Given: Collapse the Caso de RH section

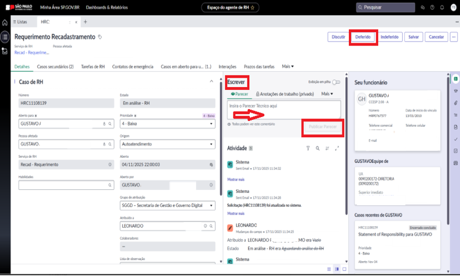Looking at the screenshot, I should 211,82.
